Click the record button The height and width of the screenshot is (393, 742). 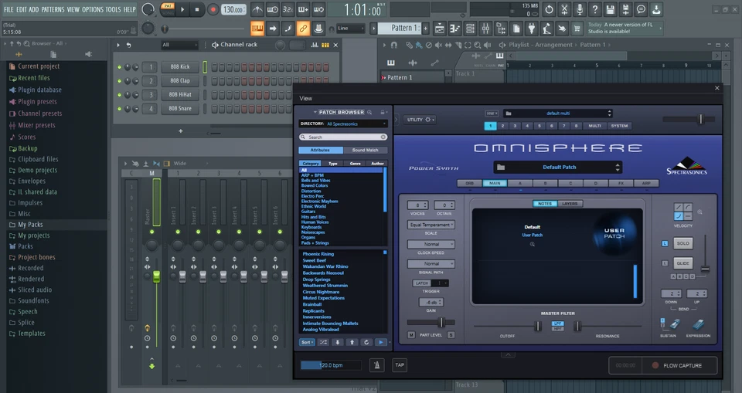[x=213, y=9]
